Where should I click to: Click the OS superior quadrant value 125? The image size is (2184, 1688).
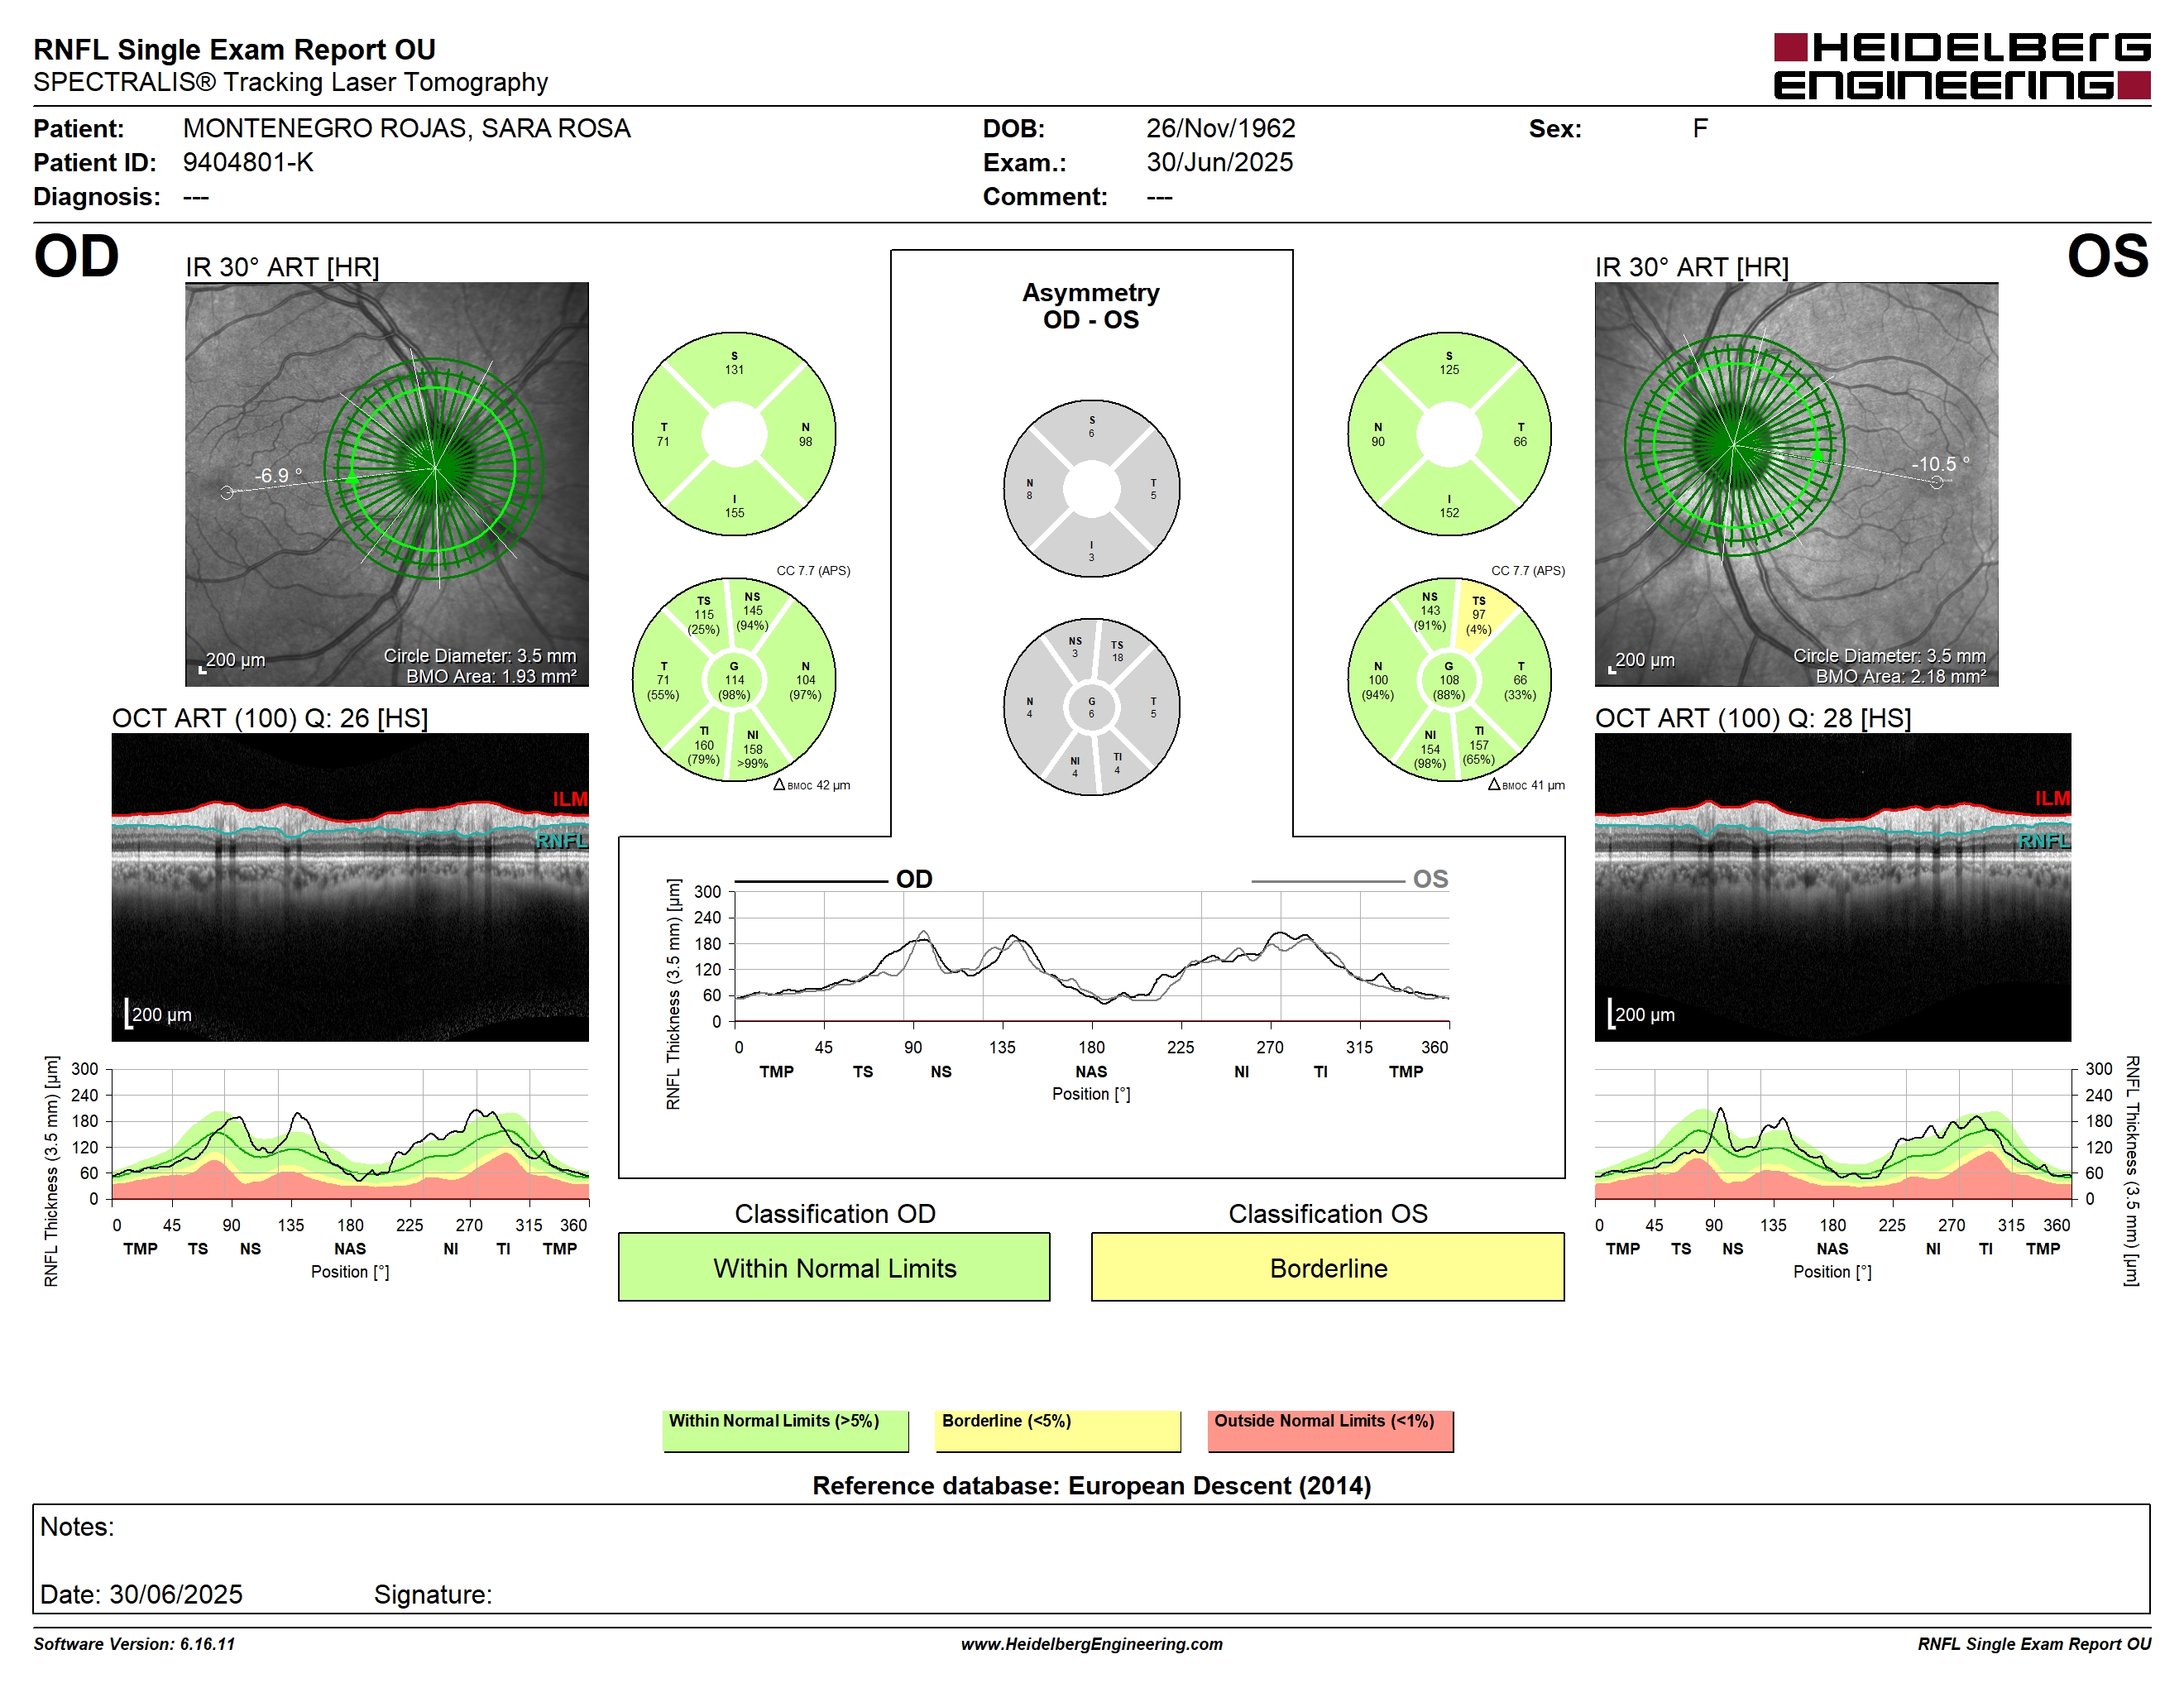[x=1449, y=369]
